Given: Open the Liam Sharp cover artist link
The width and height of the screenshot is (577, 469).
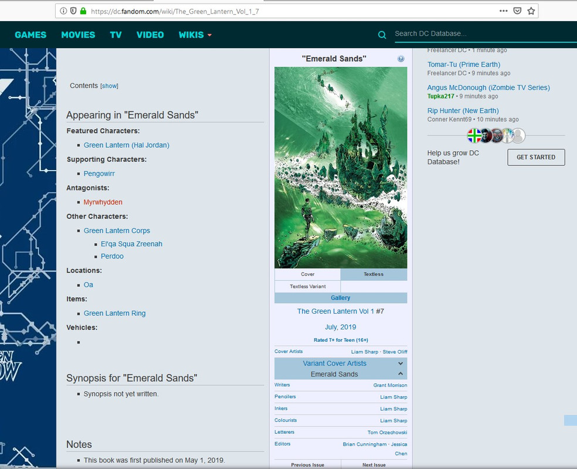Looking at the screenshot, I should tap(364, 352).
